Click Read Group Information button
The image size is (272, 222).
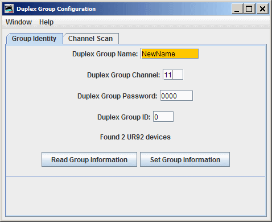click(x=89, y=159)
